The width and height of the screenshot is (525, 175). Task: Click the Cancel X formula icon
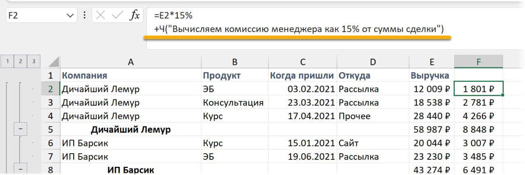pos(101,16)
